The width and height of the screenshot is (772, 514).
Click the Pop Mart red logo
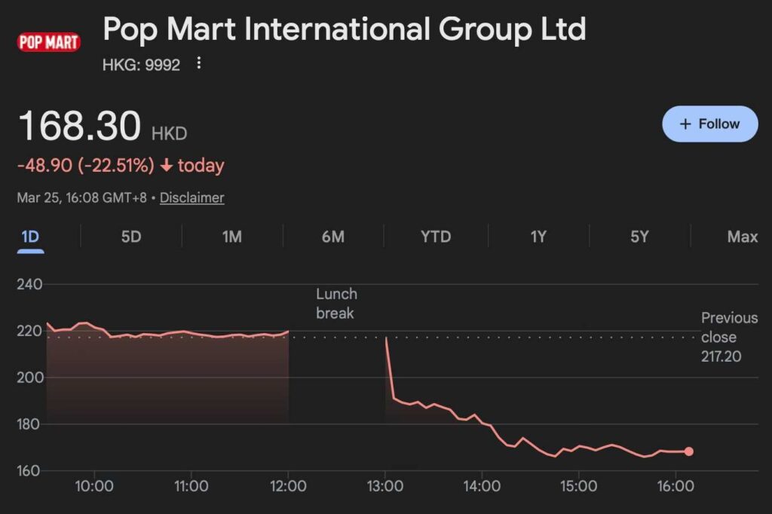pos(48,42)
